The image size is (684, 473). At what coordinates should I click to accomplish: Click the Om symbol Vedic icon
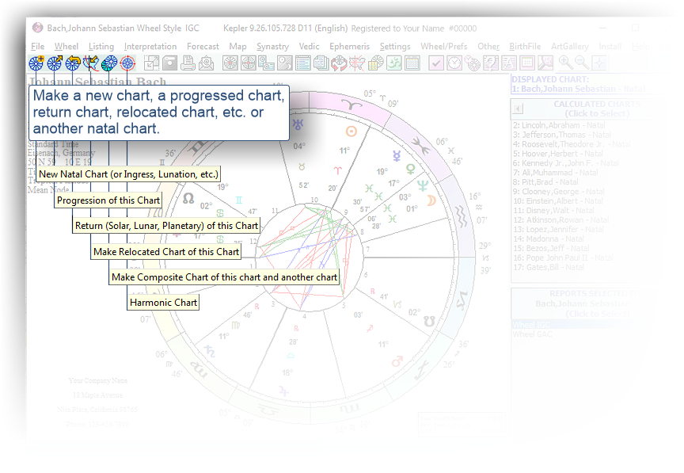(393, 63)
